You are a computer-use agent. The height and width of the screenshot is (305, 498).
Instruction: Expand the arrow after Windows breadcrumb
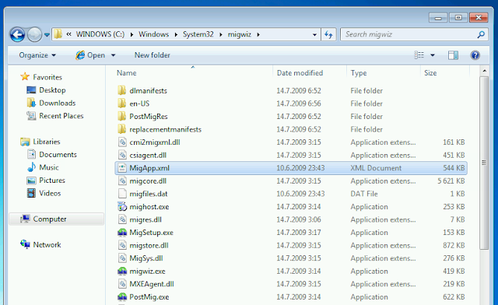click(x=176, y=35)
